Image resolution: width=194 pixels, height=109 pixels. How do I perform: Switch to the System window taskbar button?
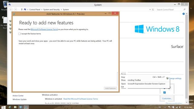click(21, 107)
